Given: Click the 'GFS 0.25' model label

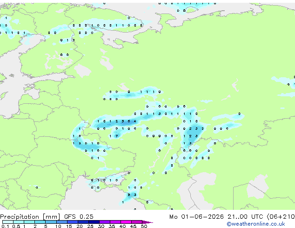Looking at the screenshot, I should pos(79,217).
